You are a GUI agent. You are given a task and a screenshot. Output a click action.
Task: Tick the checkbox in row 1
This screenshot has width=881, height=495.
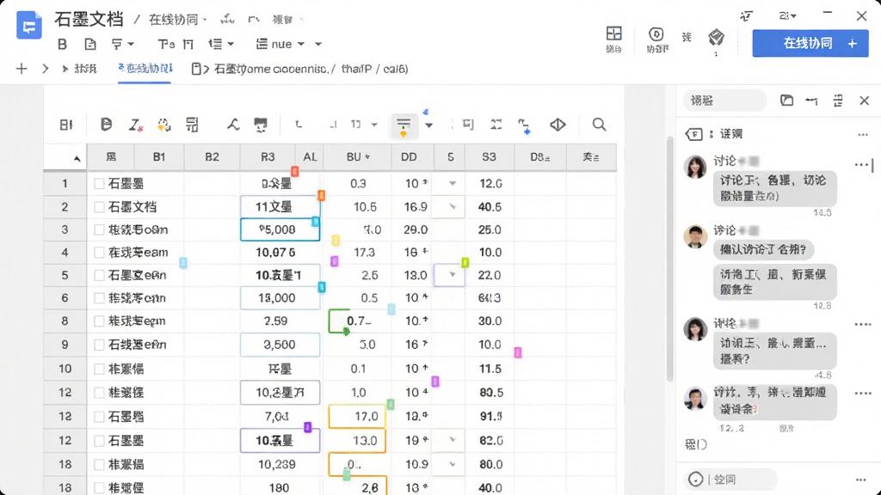click(x=99, y=184)
